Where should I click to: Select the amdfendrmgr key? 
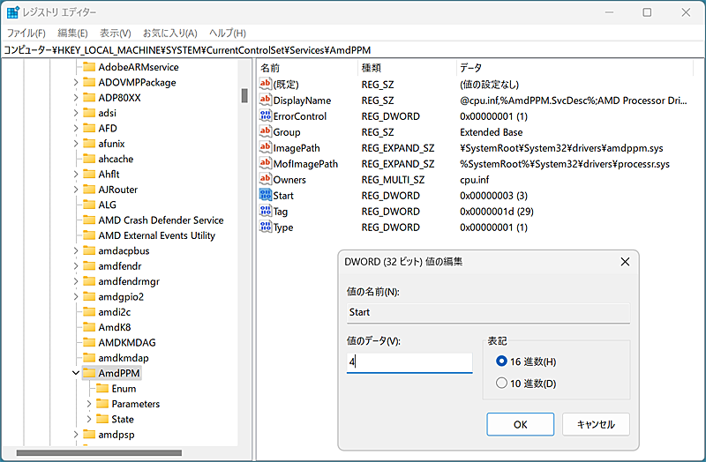129,281
